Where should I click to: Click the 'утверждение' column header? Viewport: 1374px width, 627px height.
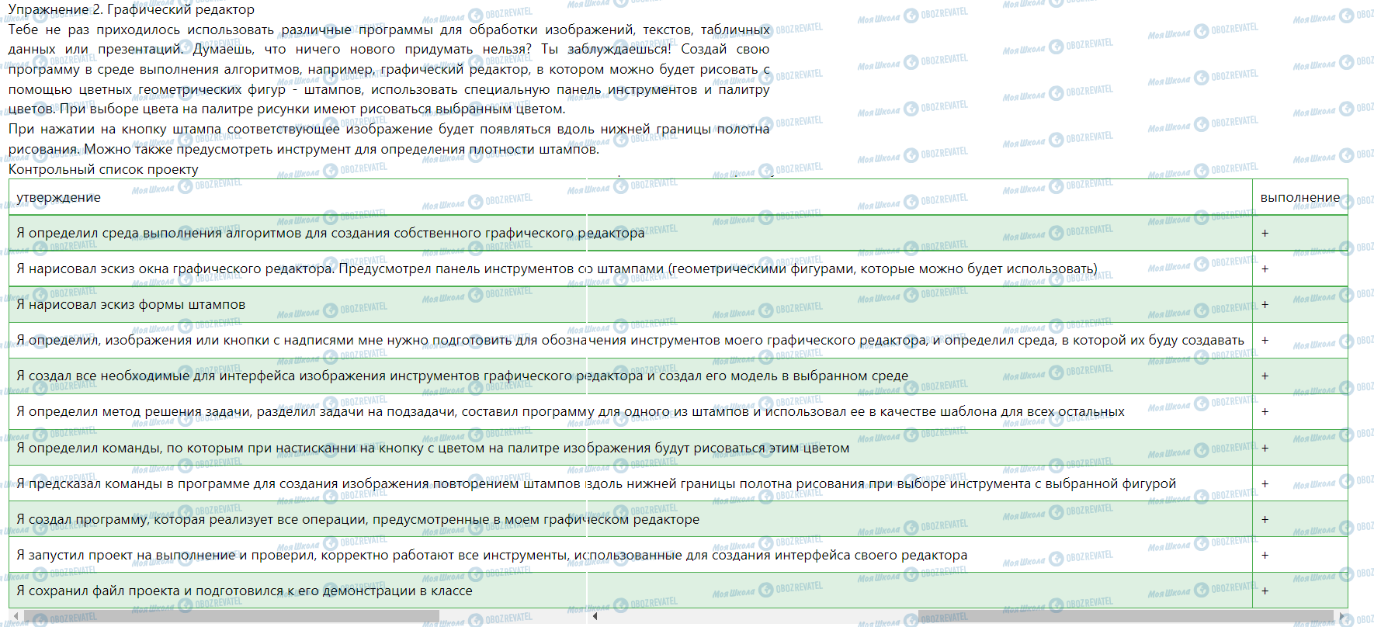[630, 197]
